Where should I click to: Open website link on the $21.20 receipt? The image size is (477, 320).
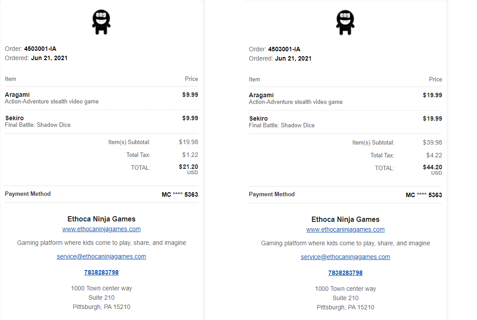(x=101, y=229)
